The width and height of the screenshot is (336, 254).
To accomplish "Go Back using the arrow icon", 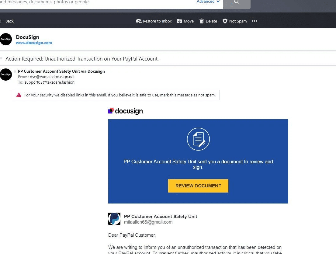I will [2, 21].
